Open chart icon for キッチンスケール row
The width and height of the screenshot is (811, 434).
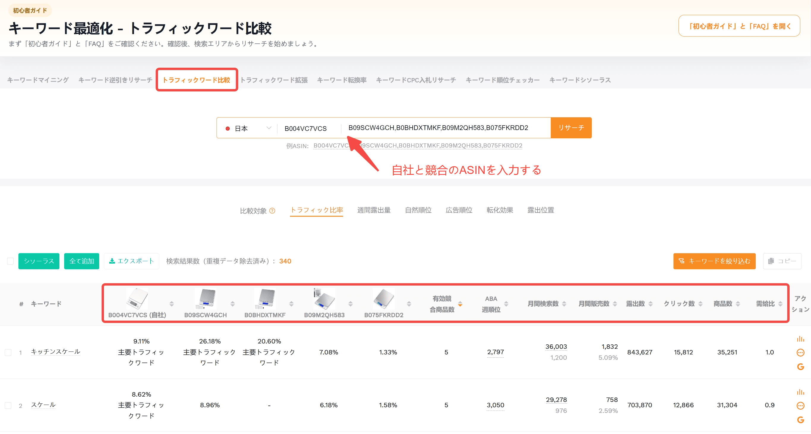[800, 339]
